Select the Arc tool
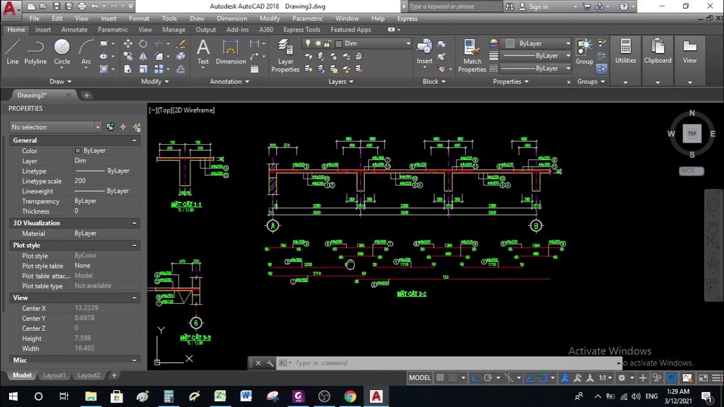This screenshot has height=407, width=724. click(x=86, y=52)
